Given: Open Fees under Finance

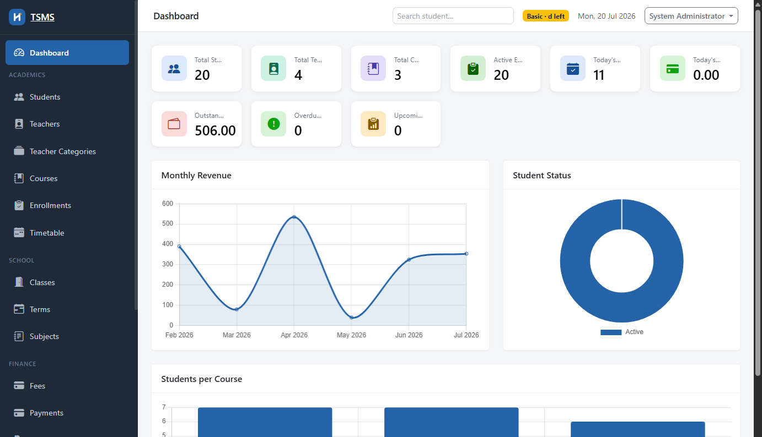Looking at the screenshot, I should [67, 386].
